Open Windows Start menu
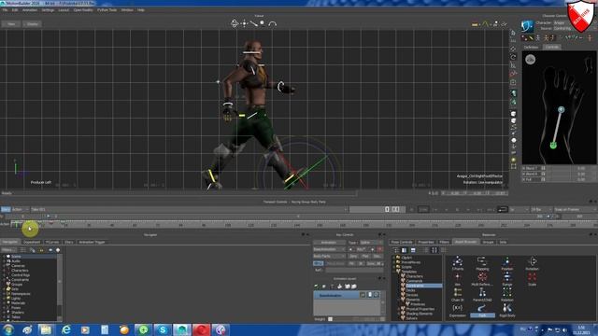 coord(7,329)
